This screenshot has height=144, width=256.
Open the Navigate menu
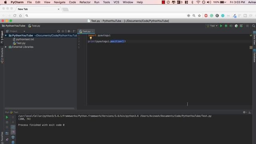click(x=60, y=2)
